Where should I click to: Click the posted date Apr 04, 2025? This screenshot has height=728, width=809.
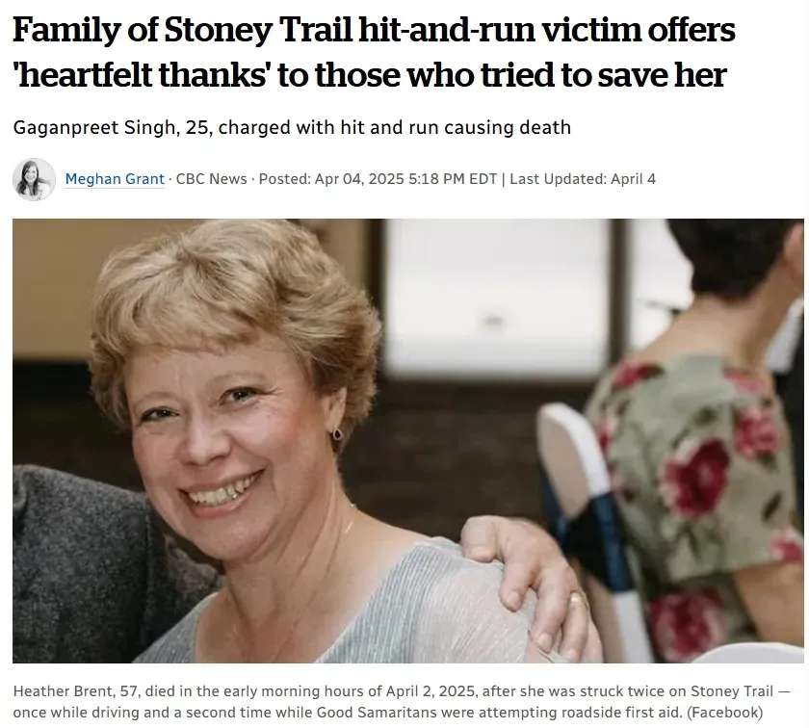(359, 179)
